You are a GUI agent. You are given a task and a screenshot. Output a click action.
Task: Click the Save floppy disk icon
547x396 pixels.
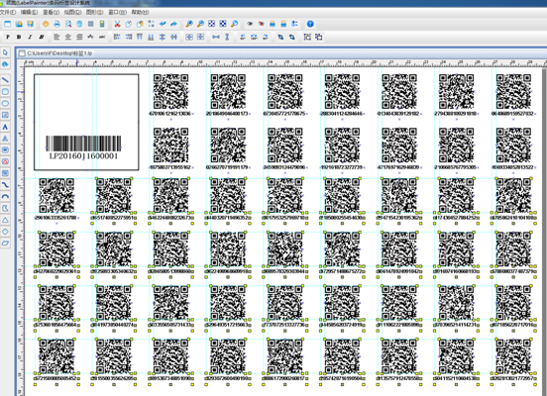point(31,24)
